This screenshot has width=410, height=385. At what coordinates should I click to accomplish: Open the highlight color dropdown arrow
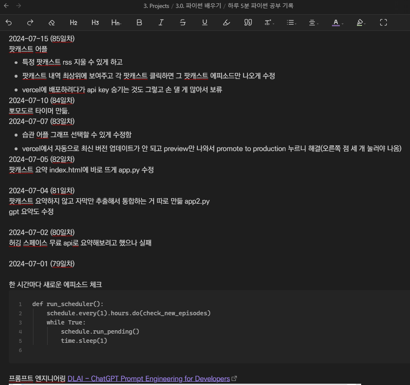coord(364,23)
